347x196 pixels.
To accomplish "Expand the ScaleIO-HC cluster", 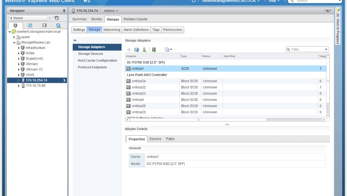I will click(19, 59).
